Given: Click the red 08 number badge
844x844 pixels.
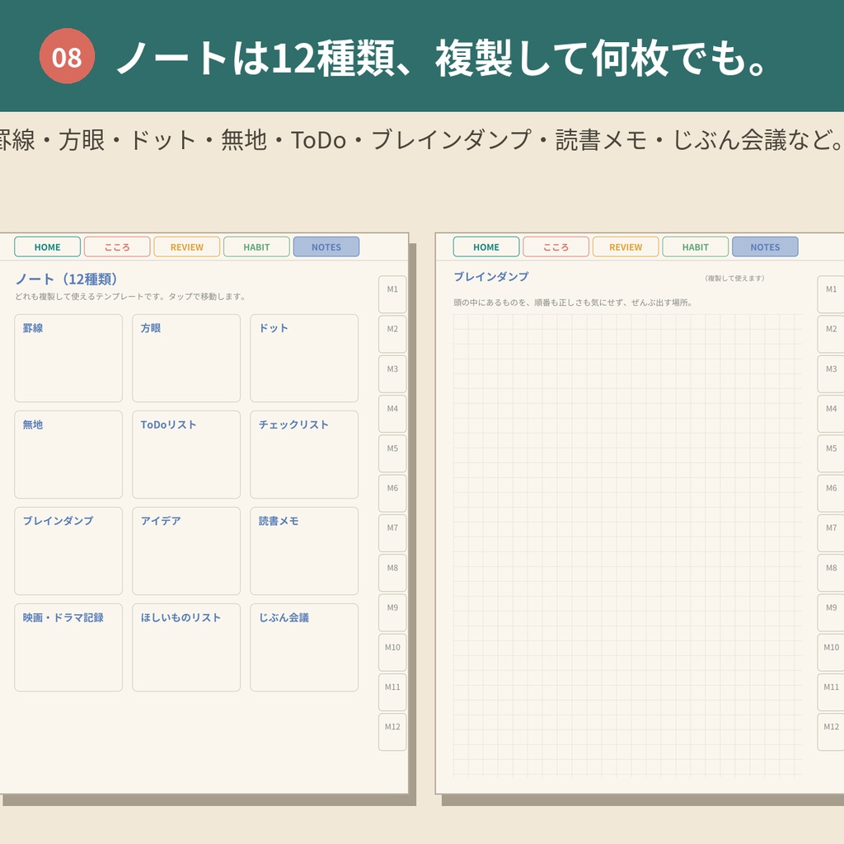Looking at the screenshot, I should click(67, 57).
